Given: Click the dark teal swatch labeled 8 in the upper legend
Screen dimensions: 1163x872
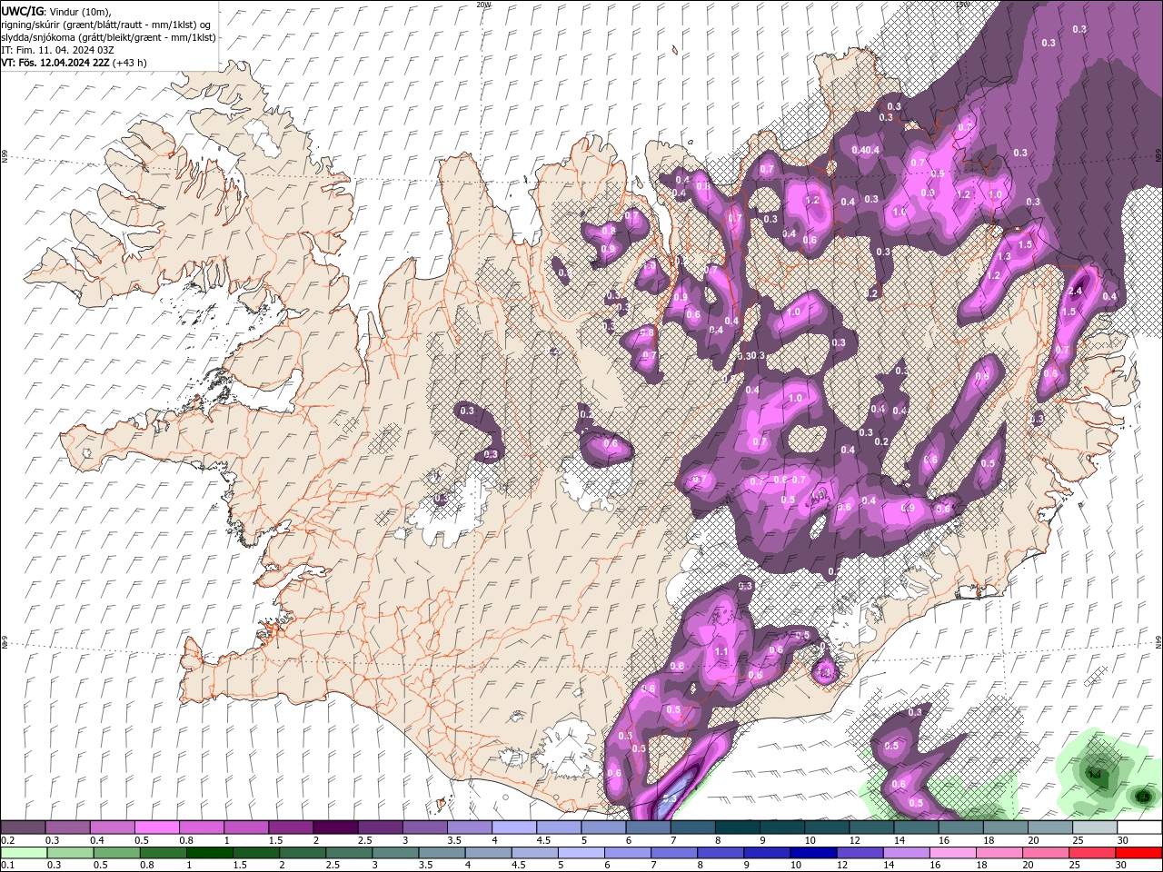Looking at the screenshot, I should (x=736, y=827).
